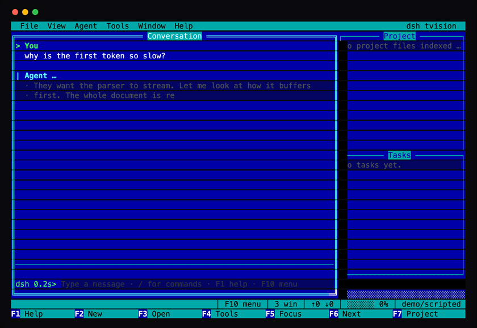Click the demo/scripted status entry
This screenshot has height=328, width=477.
431,304
